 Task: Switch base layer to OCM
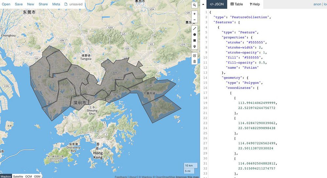click(x=28, y=176)
